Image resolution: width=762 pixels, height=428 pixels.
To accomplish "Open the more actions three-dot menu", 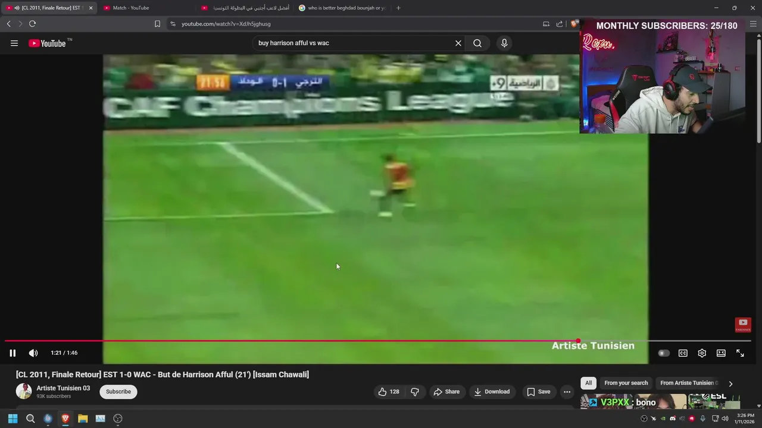I will [567, 392].
